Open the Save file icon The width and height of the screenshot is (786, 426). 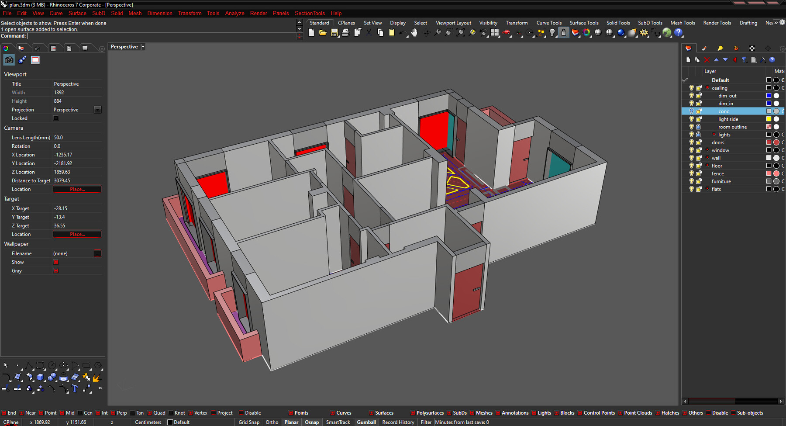pyautogui.click(x=335, y=32)
